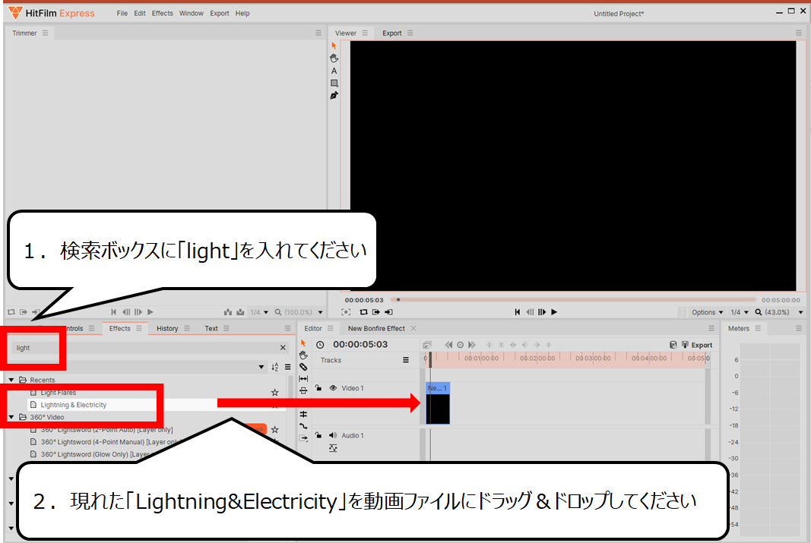811x543 pixels.
Task: Toggle loop playback in the Viewer
Action: click(363, 312)
